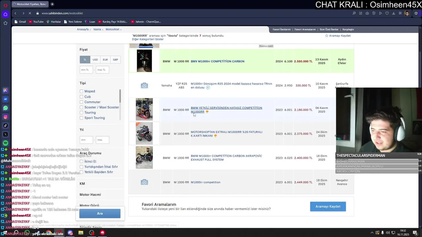This screenshot has height=237, width=422.
Task: Open Aria AI icon in sidebar
Action: click(x=5, y=90)
